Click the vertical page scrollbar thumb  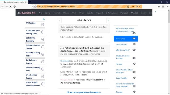tap(169, 17)
